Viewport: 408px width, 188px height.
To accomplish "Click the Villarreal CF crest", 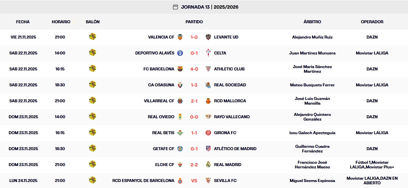I will click(180, 101).
